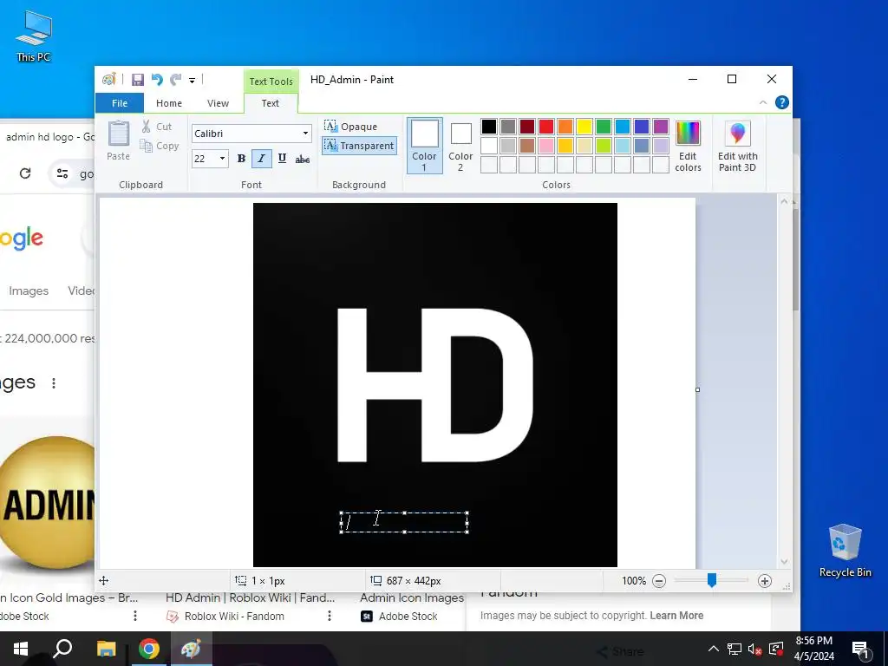Click the canvas right-edge resize handle
The image size is (888, 666).
click(x=697, y=389)
